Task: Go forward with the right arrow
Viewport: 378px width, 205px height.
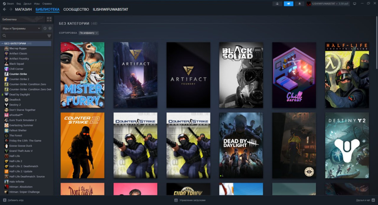Action: coord(11,9)
